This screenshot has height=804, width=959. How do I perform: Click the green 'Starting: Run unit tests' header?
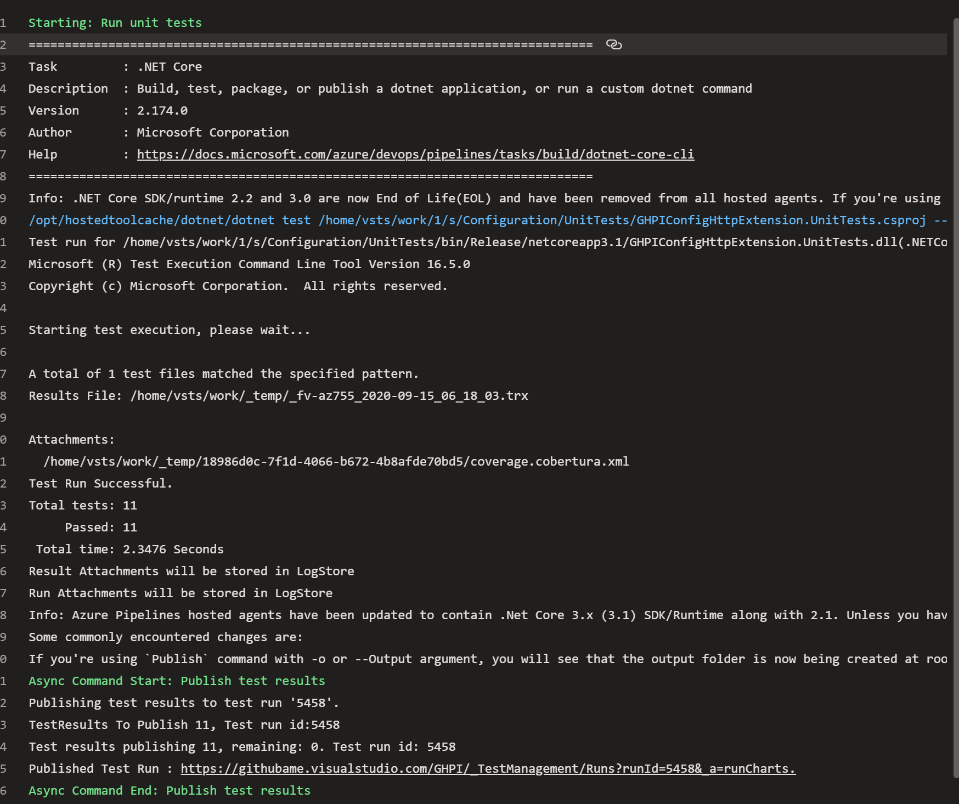point(115,22)
